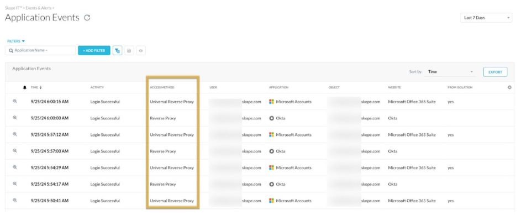Click Microsoft Office 365 Suite in 5:50:41 AM row
The height and width of the screenshot is (215, 521).
point(412,201)
